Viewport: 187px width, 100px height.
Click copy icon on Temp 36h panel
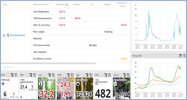tap(184, 56)
